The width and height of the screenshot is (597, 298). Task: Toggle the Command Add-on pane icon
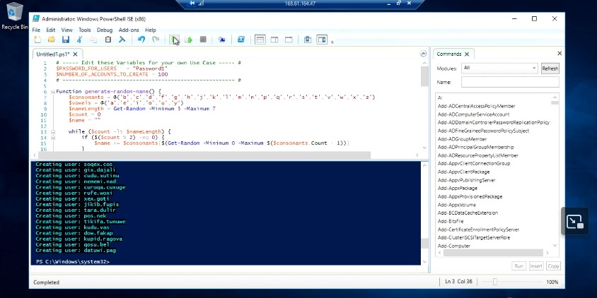[x=322, y=40]
